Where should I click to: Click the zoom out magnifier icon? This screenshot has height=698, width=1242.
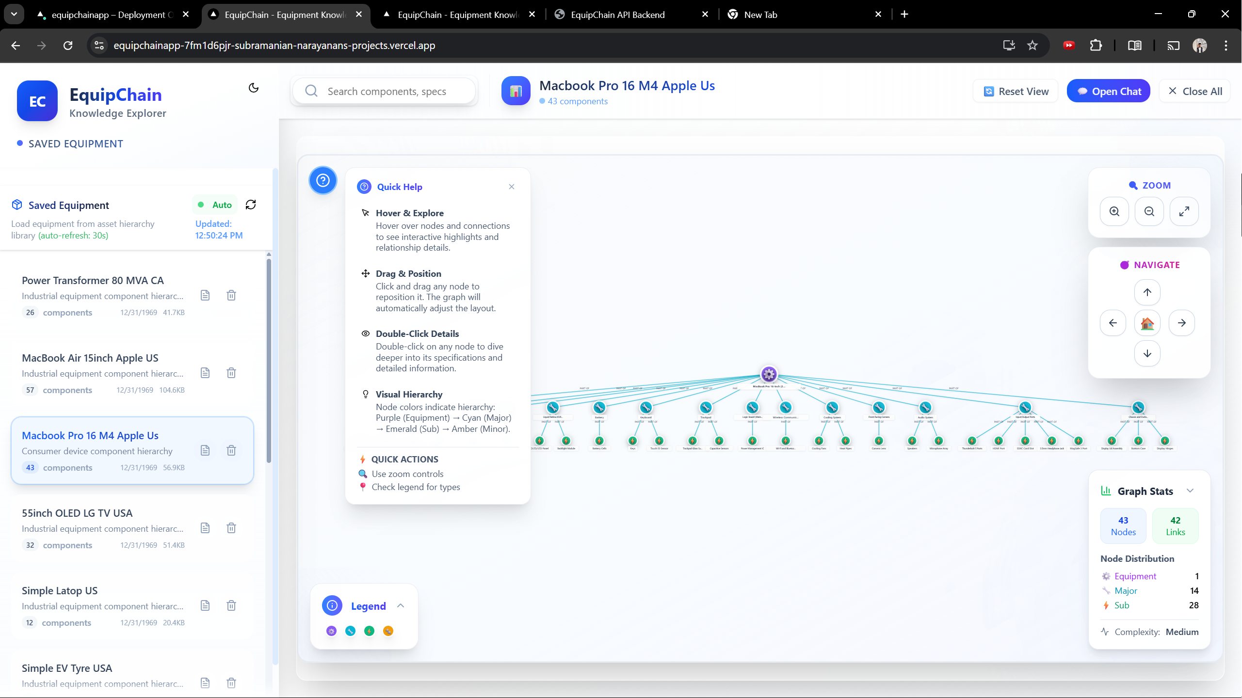(1149, 211)
